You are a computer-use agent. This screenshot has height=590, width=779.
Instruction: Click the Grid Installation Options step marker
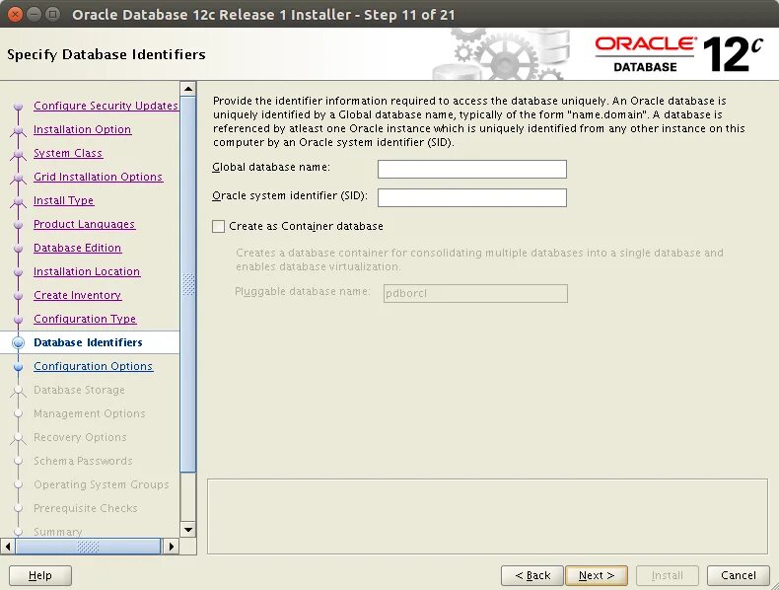19,178
